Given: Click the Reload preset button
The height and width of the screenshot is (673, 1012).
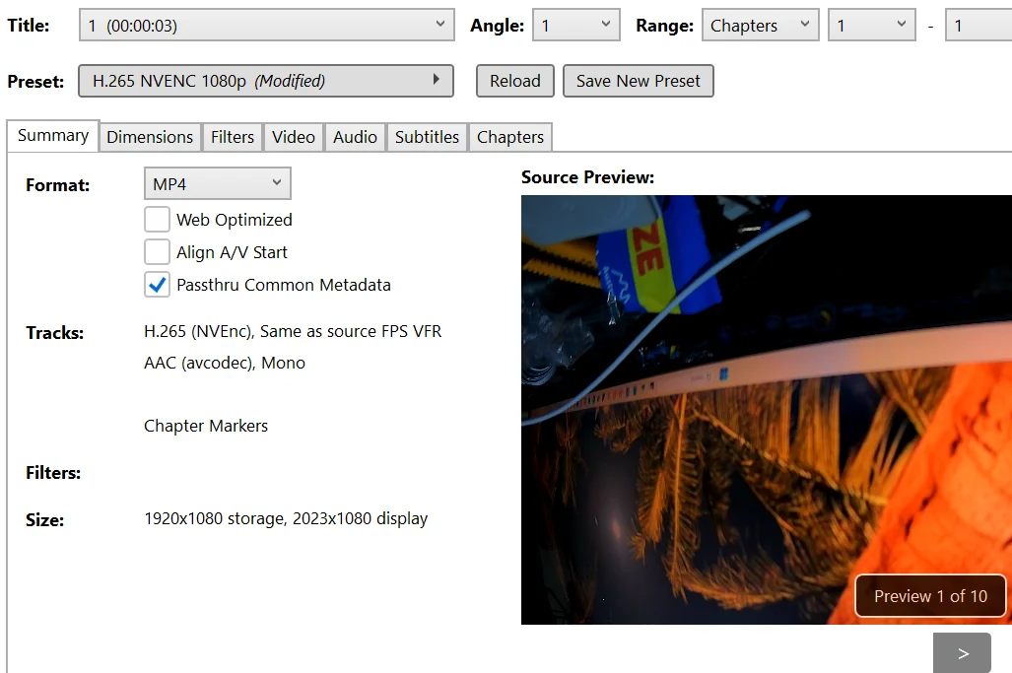Looking at the screenshot, I should click(x=515, y=81).
